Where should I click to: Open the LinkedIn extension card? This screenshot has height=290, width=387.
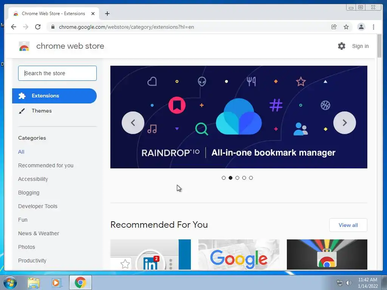pos(150,255)
